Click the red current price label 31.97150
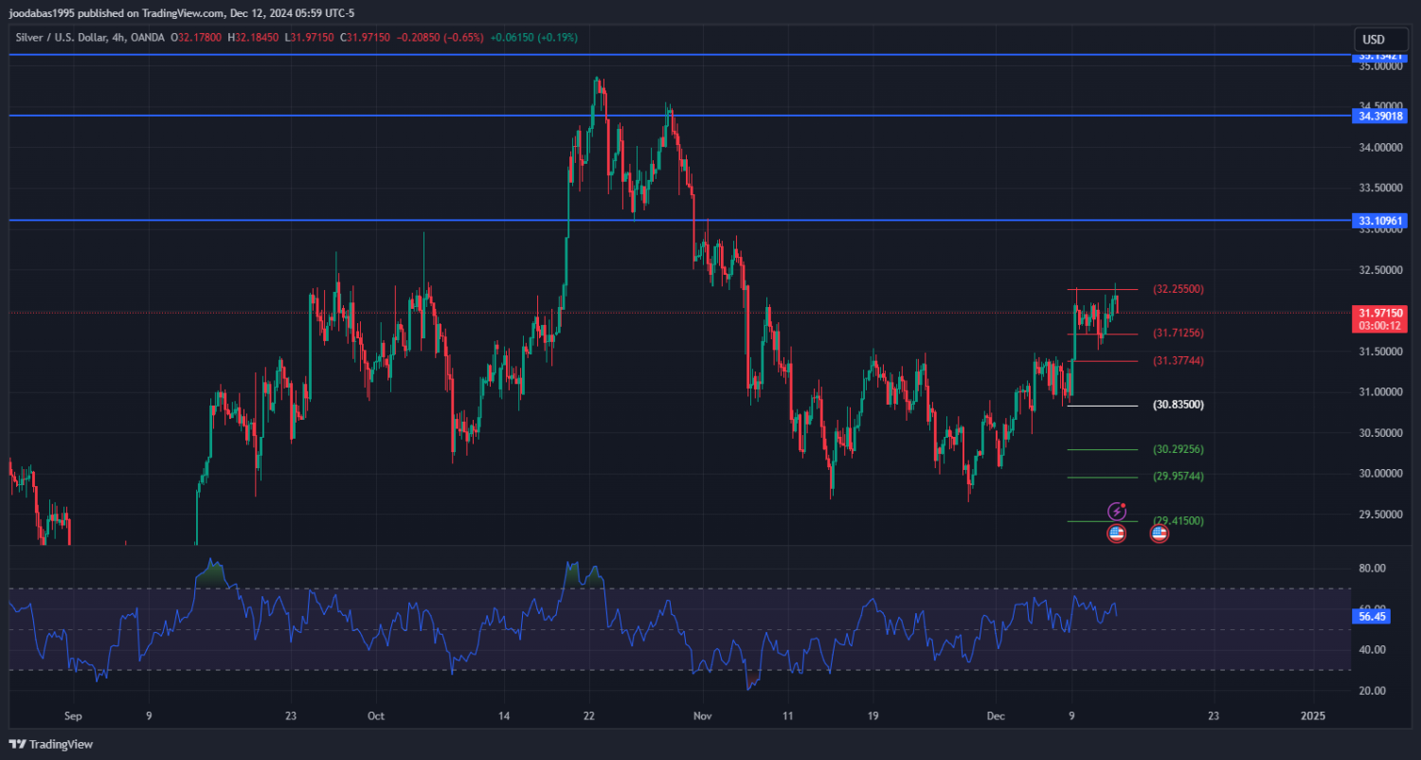The width and height of the screenshot is (1421, 760). (1380, 313)
